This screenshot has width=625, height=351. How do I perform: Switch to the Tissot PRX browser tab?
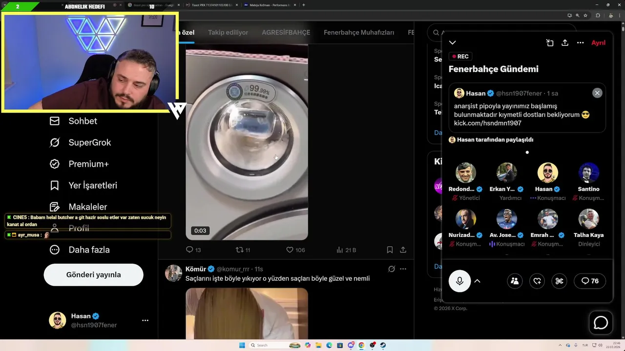coord(213,5)
